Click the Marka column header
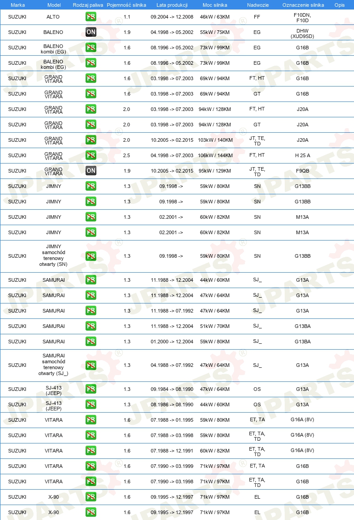Image resolution: width=354 pixels, height=520 pixels. point(18,5)
